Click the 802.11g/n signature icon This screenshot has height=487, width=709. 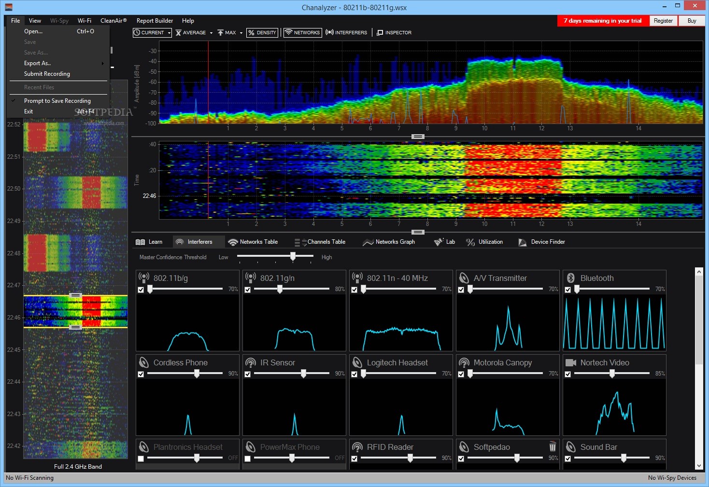[250, 278]
